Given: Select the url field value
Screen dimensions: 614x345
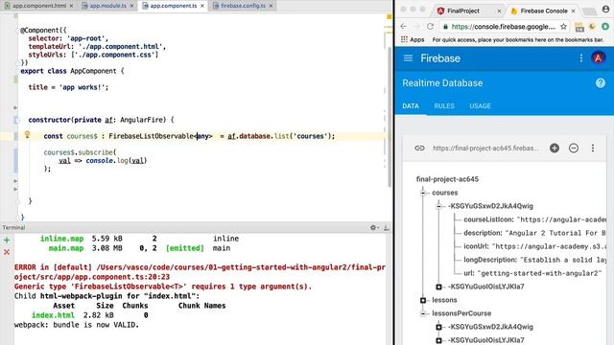Looking at the screenshot, I should pos(539,273).
